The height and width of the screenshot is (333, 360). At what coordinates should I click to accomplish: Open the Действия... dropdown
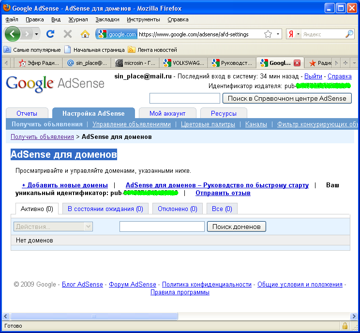point(53,227)
